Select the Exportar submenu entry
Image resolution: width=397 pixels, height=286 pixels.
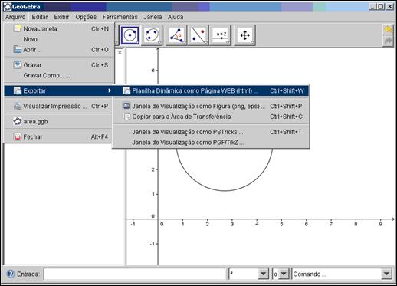click(x=59, y=90)
